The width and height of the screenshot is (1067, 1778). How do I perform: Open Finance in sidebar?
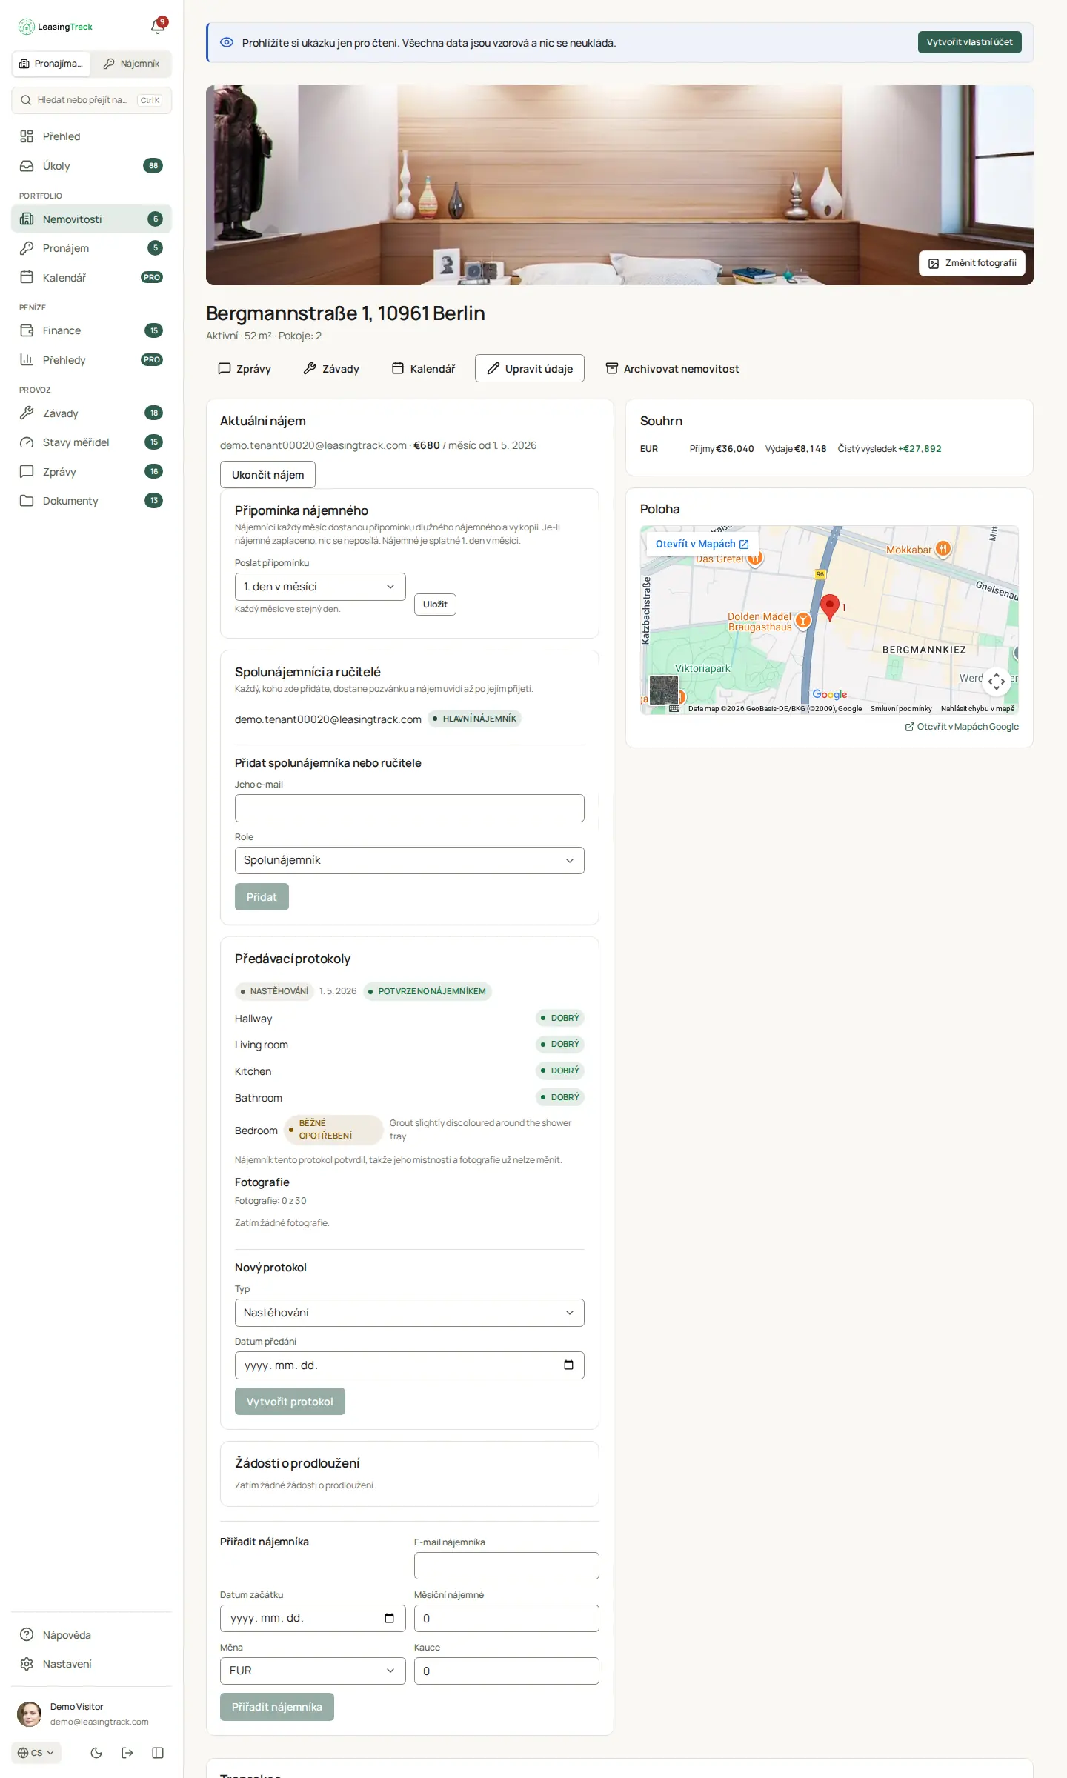click(x=91, y=330)
